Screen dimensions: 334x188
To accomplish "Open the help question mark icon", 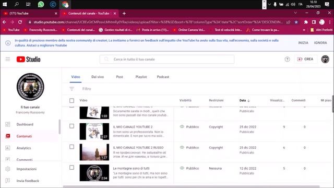I will click(287, 59).
